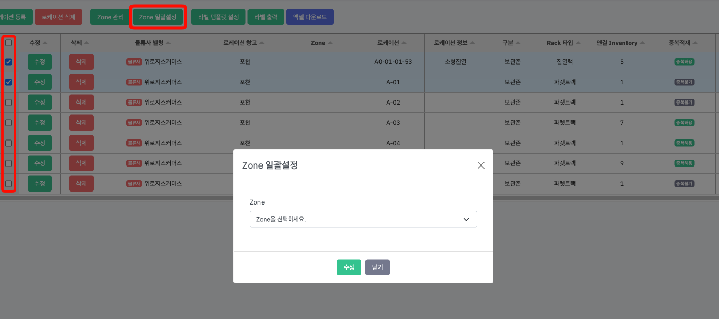Open Zone 관리 from the toolbar
Viewport: 719px width, 319px height.
click(110, 17)
